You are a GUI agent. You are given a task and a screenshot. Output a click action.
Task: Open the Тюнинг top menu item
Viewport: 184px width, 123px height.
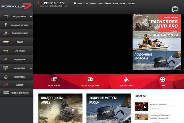click(108, 3)
